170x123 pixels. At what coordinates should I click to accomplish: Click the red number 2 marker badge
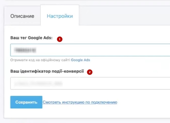coord(89,72)
